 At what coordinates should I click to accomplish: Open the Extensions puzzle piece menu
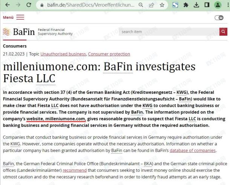(186, 5)
